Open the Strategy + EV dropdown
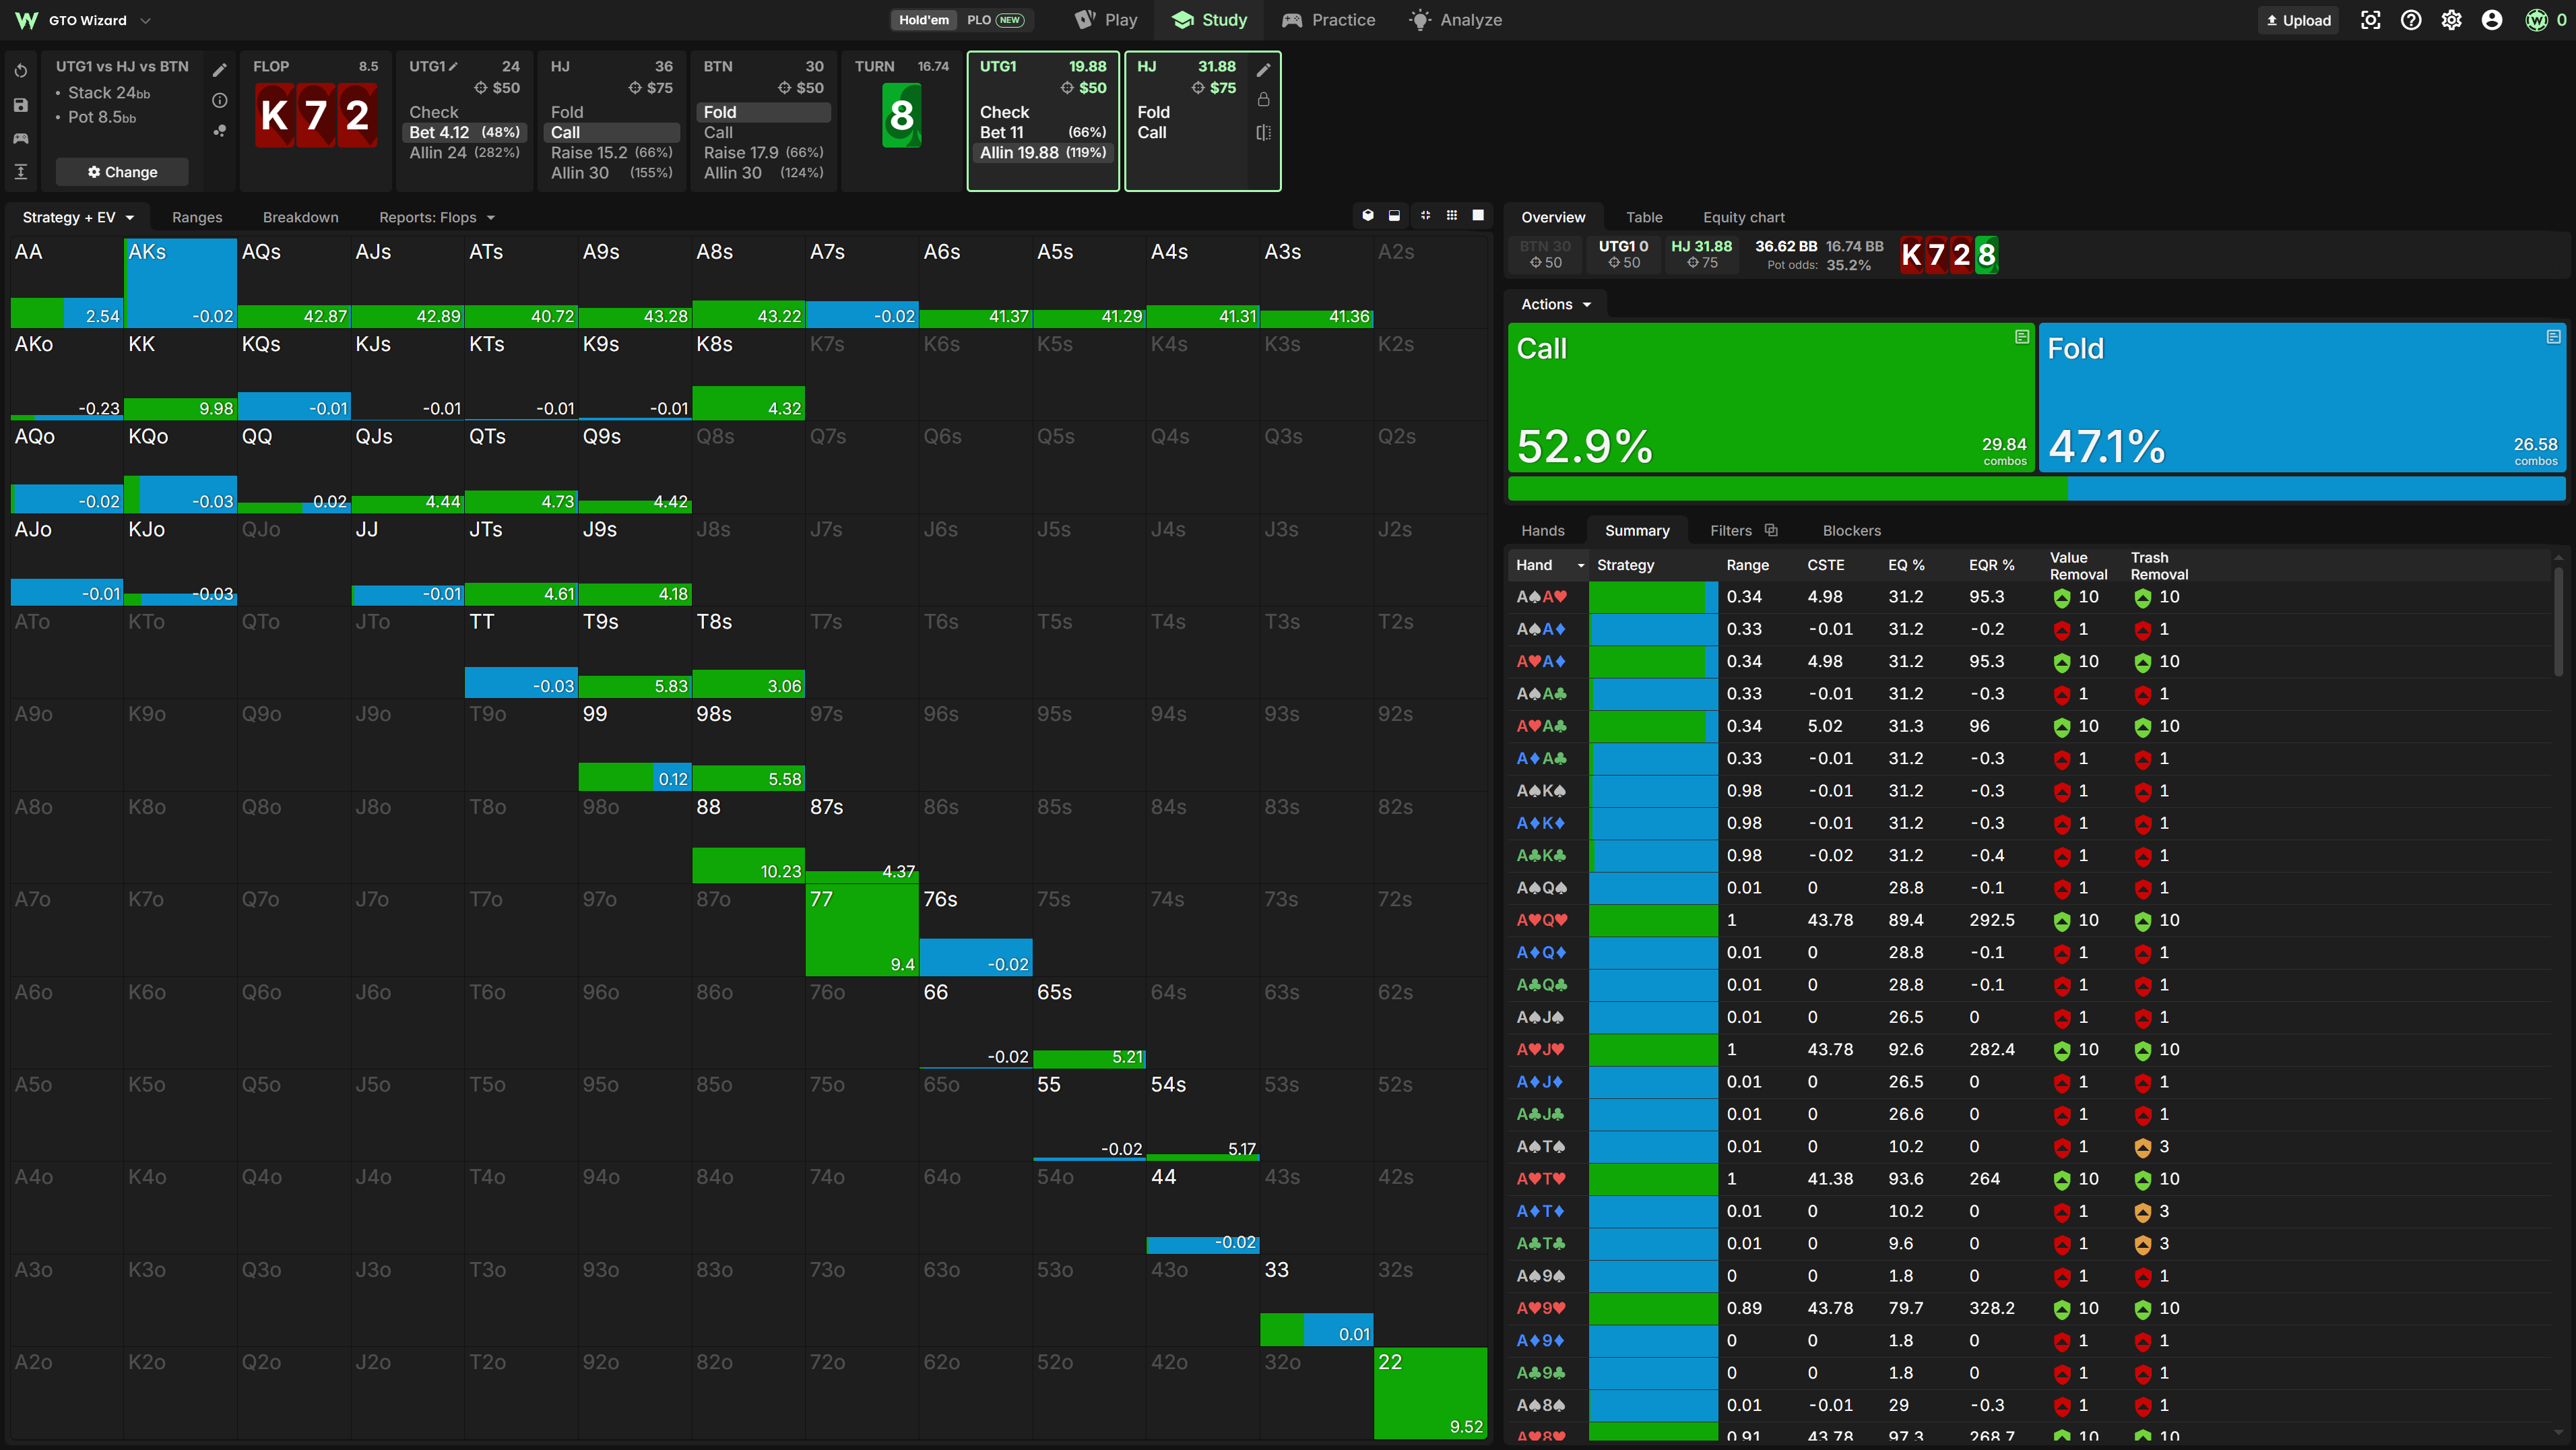Screen dimensions: 2576x1450 pyautogui.click(x=77, y=217)
